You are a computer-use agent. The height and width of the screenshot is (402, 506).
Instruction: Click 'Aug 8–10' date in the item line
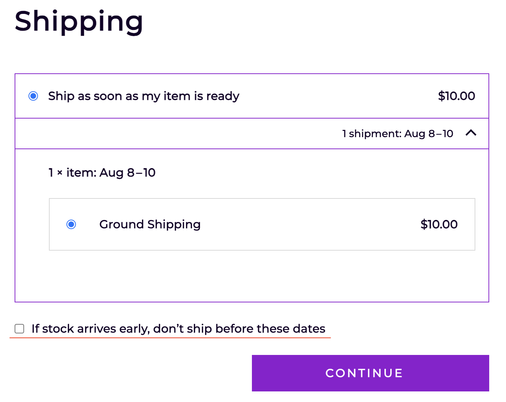pyautogui.click(x=127, y=173)
